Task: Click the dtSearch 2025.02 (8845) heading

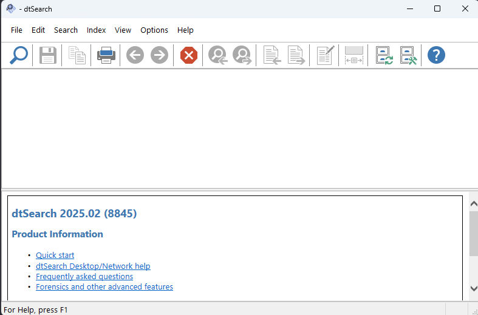Action: tap(74, 214)
